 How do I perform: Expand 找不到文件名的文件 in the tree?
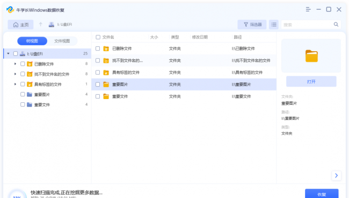(15, 74)
